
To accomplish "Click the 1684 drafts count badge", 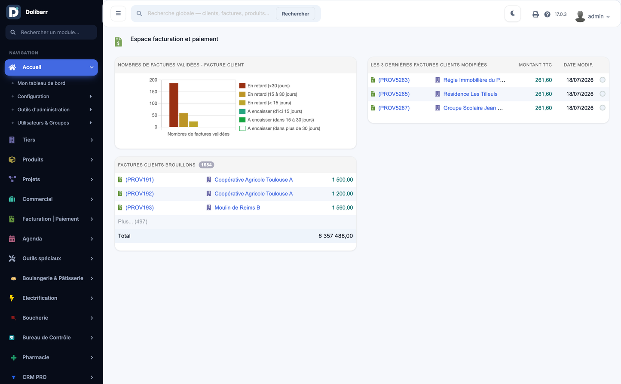I will click(207, 165).
